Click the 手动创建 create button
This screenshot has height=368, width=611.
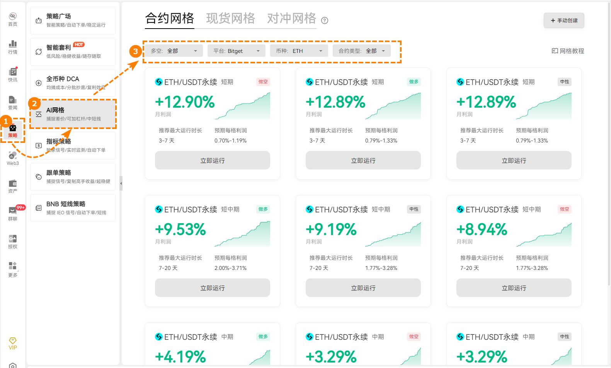point(563,20)
